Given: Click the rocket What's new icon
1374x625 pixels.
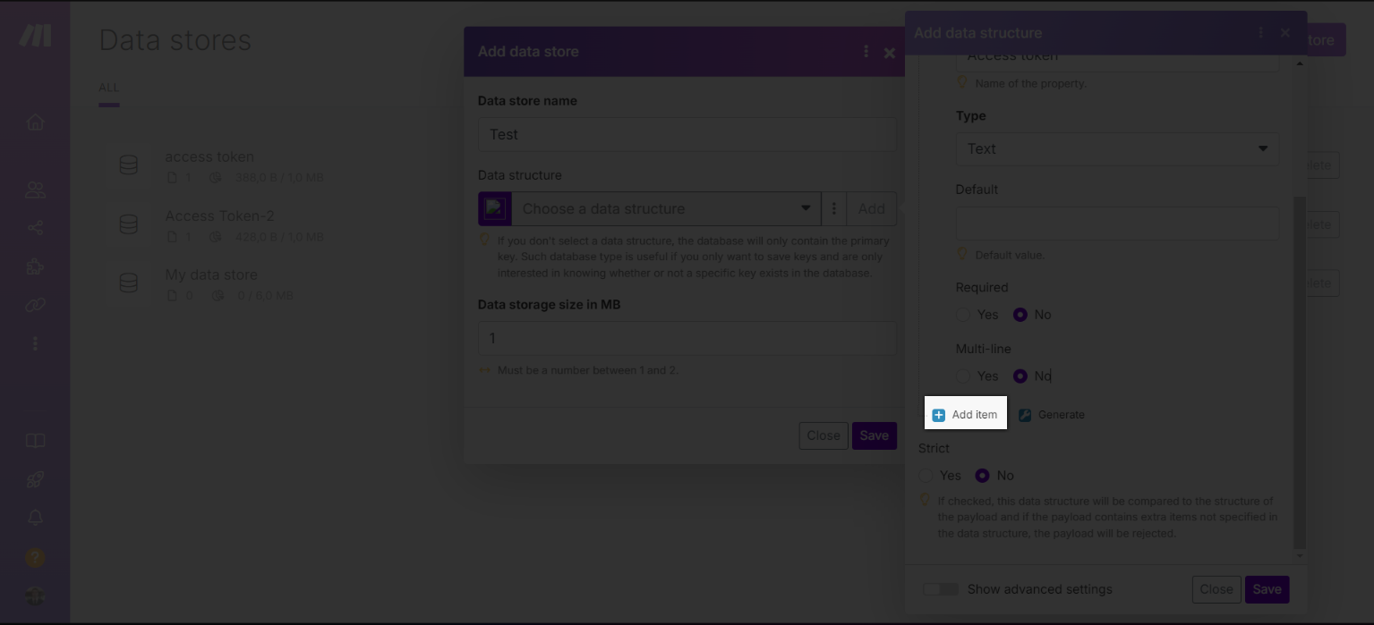Looking at the screenshot, I should coord(35,479).
